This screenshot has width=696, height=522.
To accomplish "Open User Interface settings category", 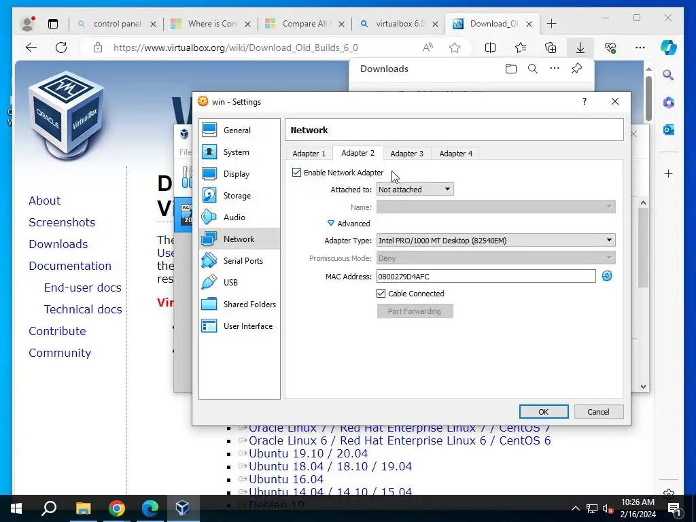I will [239, 326].
